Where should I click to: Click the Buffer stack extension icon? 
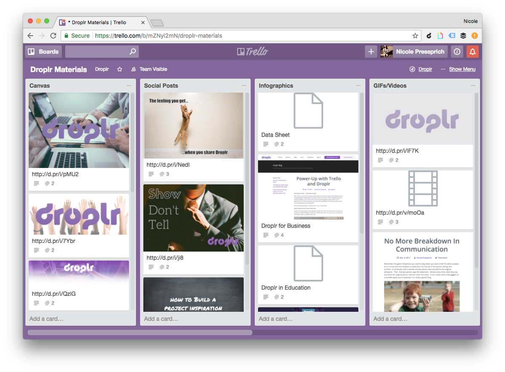tap(463, 36)
